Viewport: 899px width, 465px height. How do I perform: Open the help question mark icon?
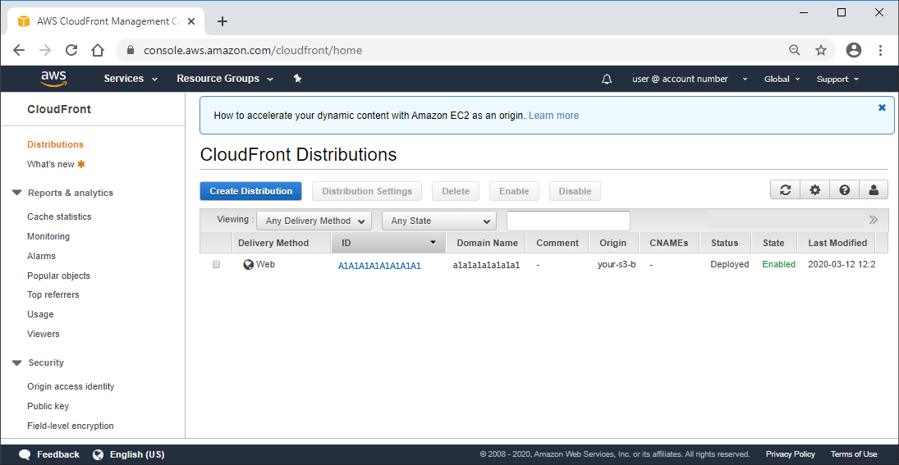tap(845, 190)
